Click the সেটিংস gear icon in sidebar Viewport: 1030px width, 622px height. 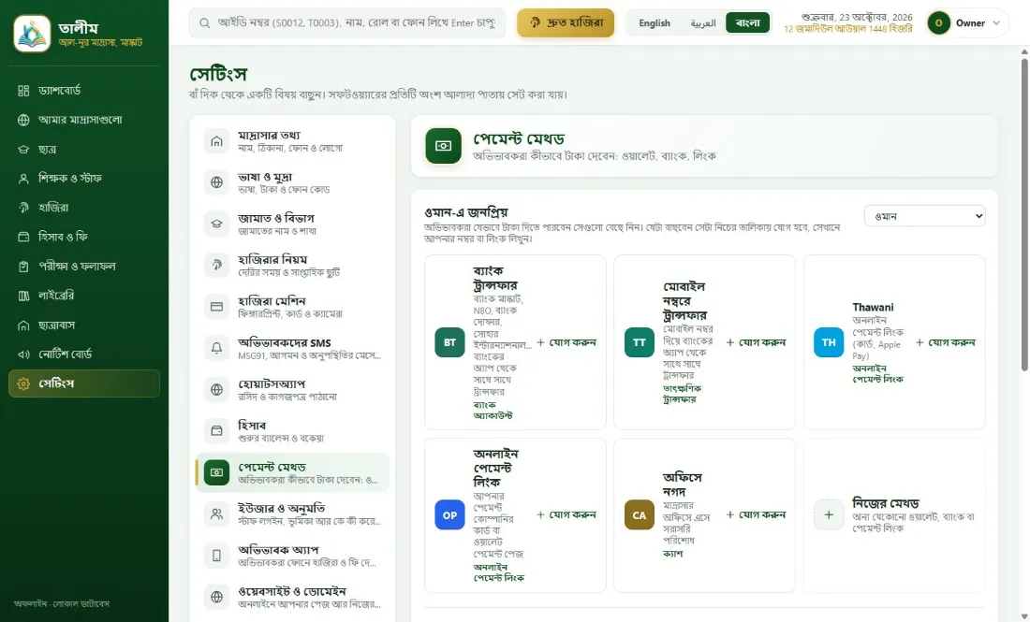click(23, 383)
